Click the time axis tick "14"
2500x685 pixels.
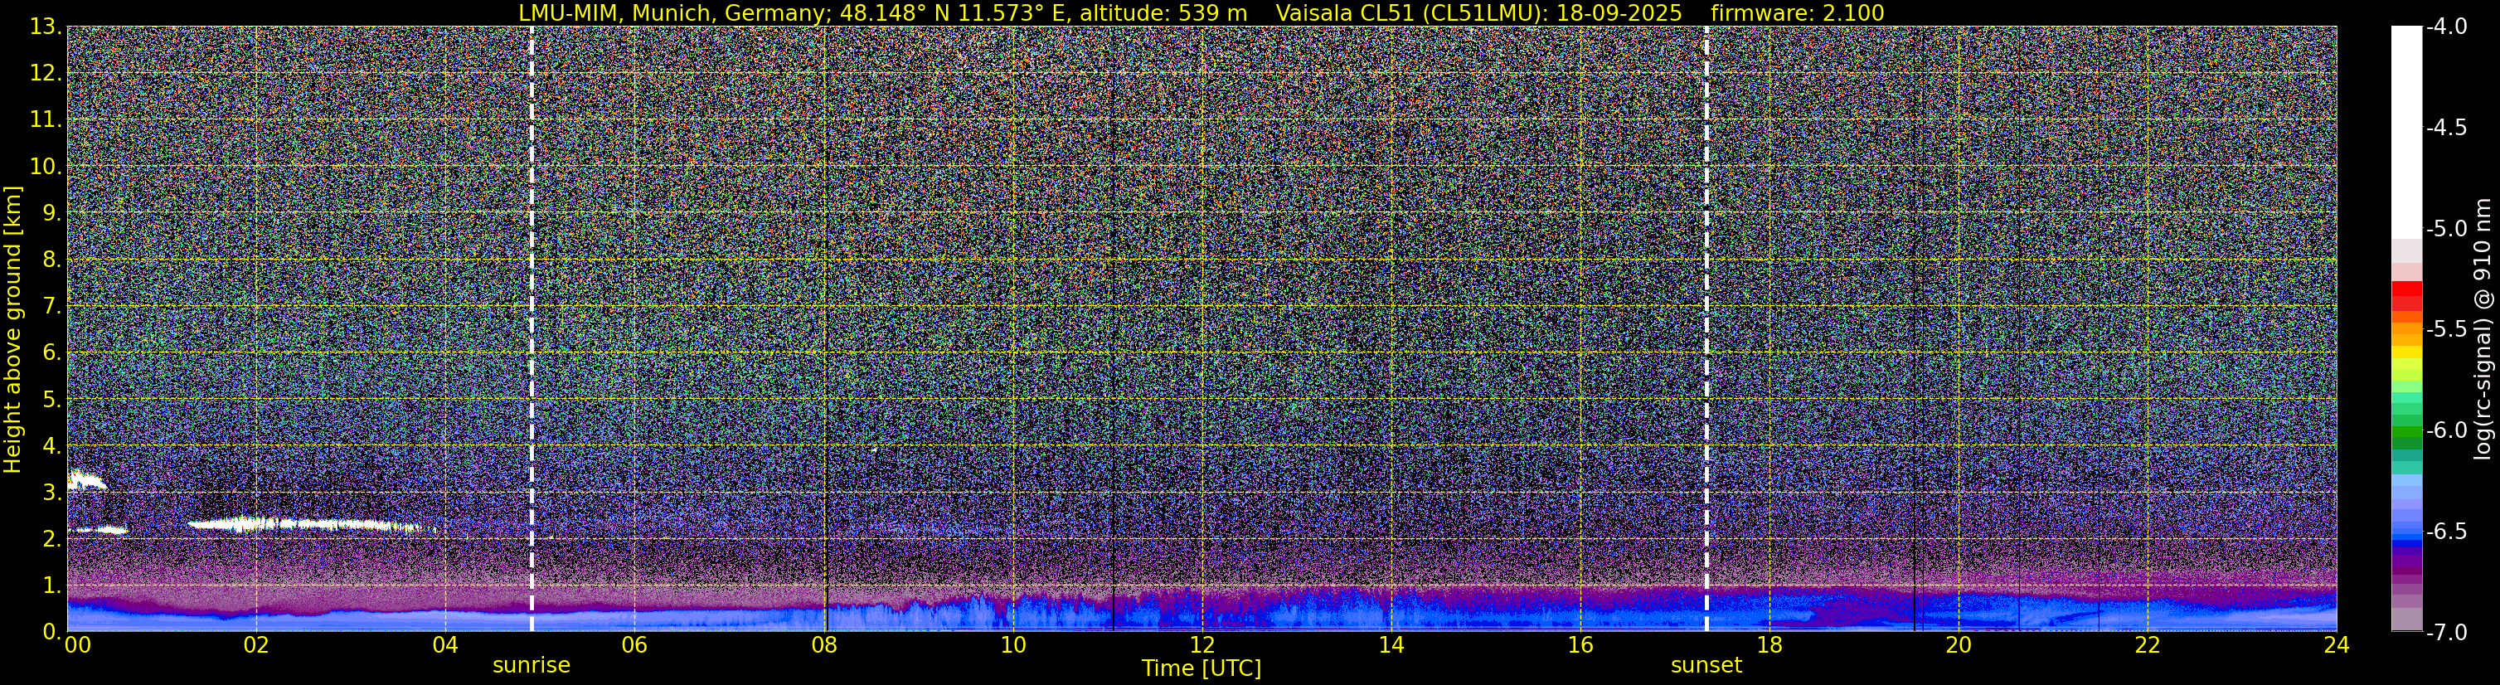click(1391, 645)
